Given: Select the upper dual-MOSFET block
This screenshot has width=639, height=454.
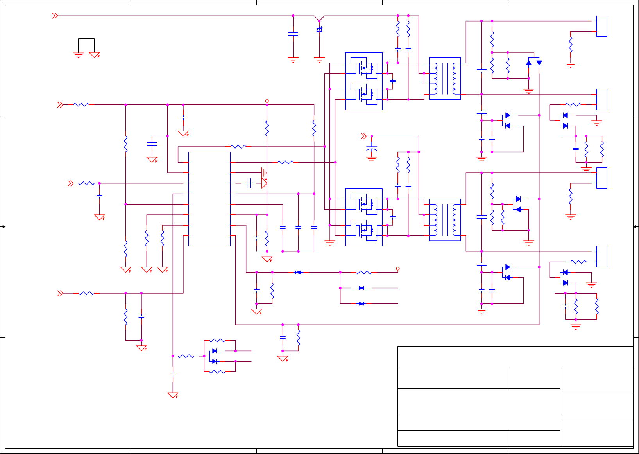Looking at the screenshot, I should [364, 81].
